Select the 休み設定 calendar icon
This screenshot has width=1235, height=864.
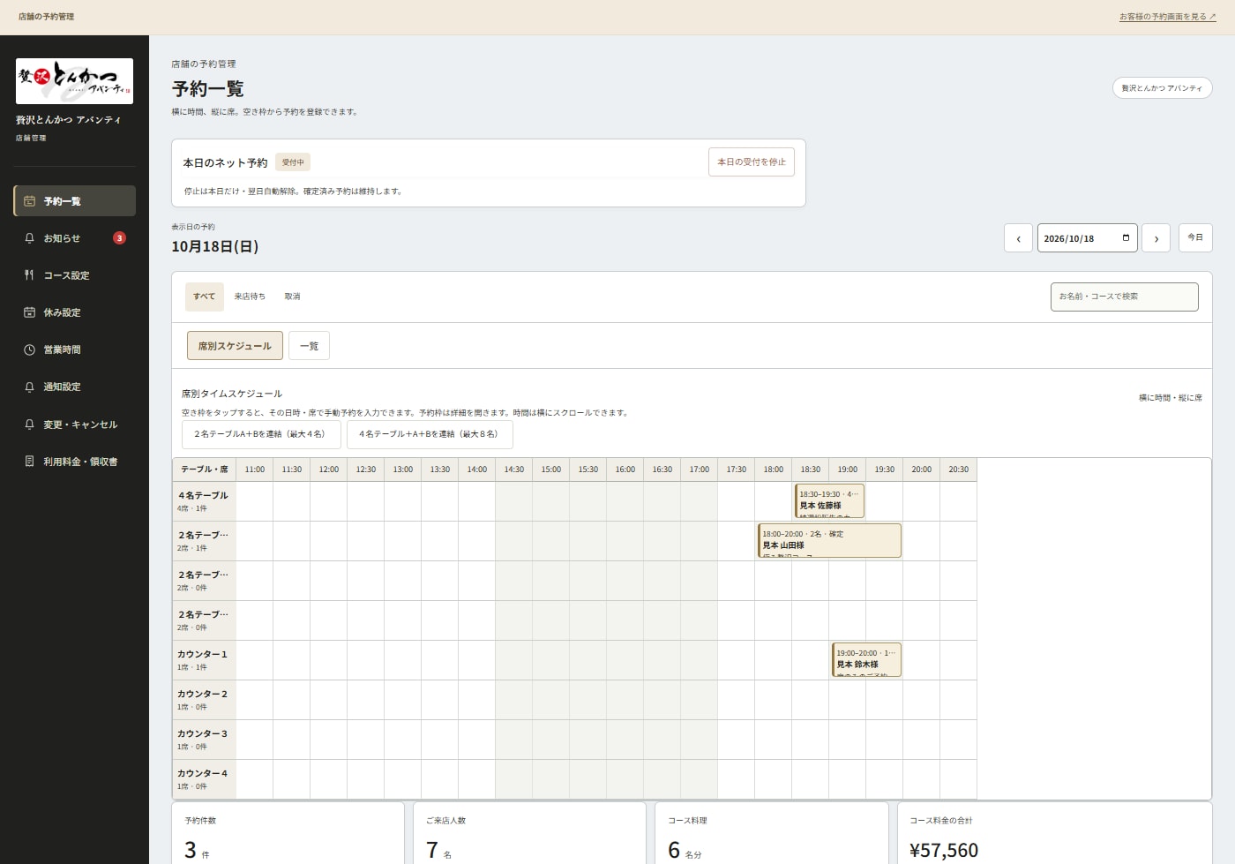point(29,312)
